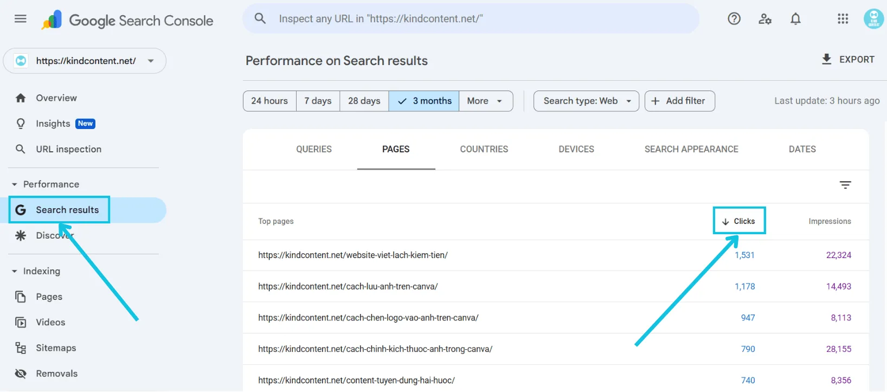Open the cach-chinh-kich-thuoc-anh-trong-canva page row
887x392 pixels.
[556, 349]
